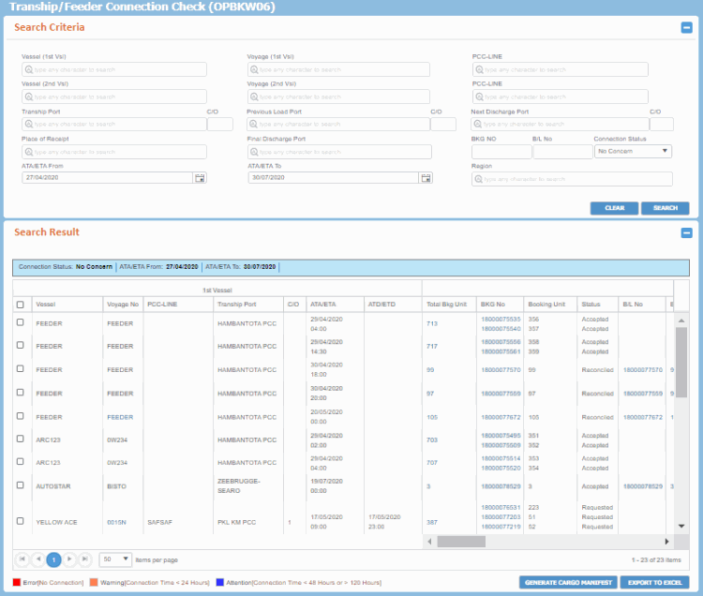Open the ATA/ETA To calendar picker
The image size is (703, 596).
[x=426, y=177]
